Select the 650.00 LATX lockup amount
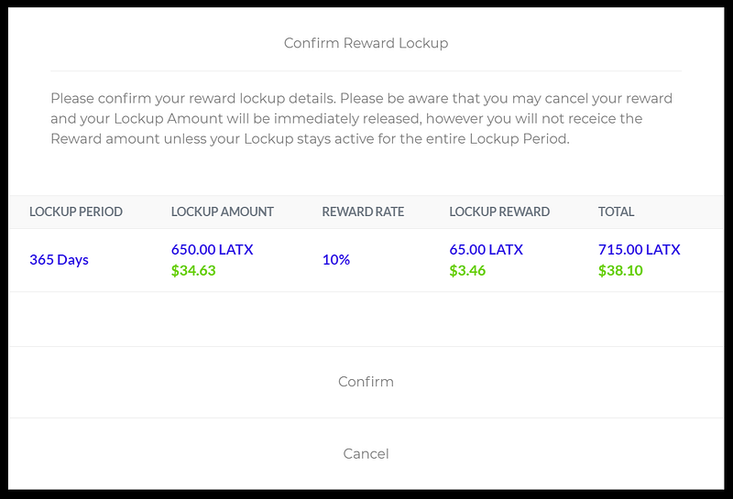 [212, 249]
